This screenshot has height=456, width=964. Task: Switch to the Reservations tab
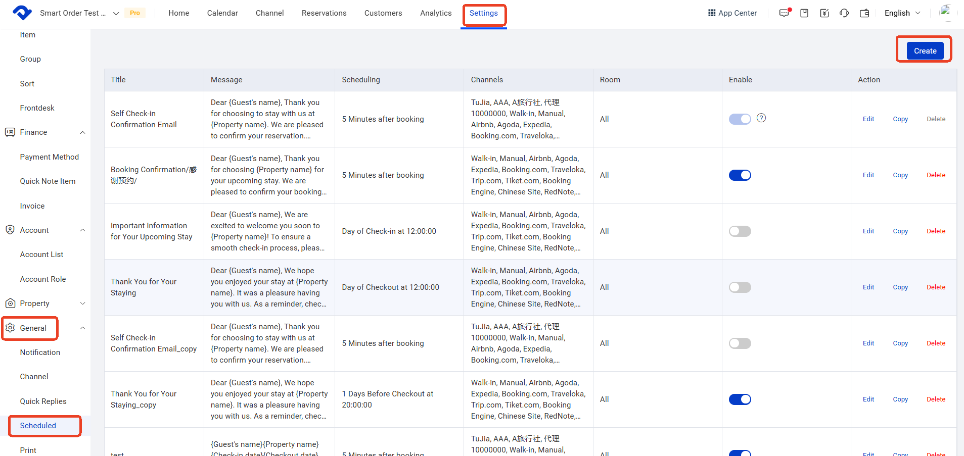pos(324,13)
